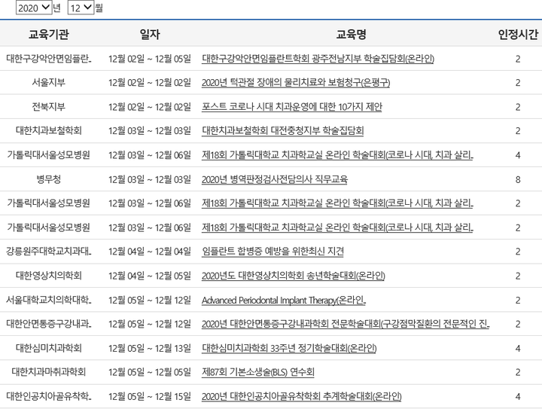Screen dimensions: 542x409
Task: Click the 8 hours value for 병무청
Action: 518,179
